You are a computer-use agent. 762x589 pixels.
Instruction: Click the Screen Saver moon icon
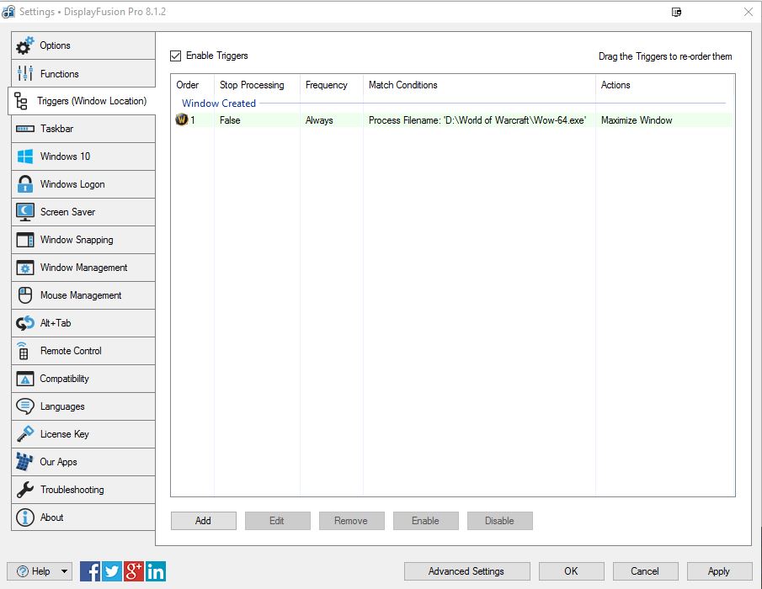(x=25, y=212)
